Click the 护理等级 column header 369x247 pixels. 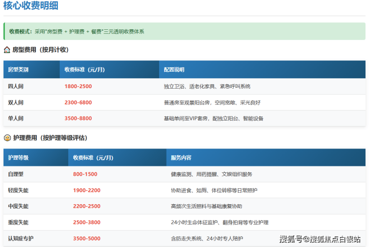(18, 158)
